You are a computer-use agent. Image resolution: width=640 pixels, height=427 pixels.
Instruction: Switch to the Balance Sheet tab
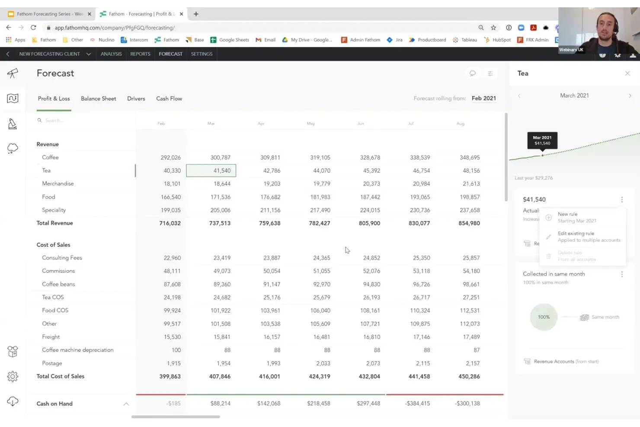pos(98,99)
